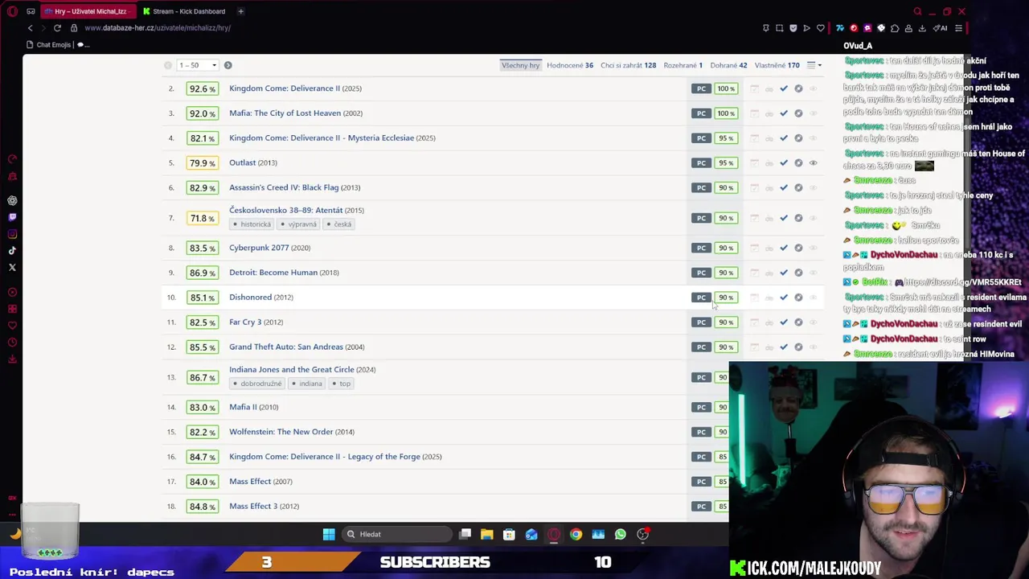Image resolution: width=1029 pixels, height=579 pixels.
Task: Click the Windows taskbar Hledat search box
Action: coord(396,534)
